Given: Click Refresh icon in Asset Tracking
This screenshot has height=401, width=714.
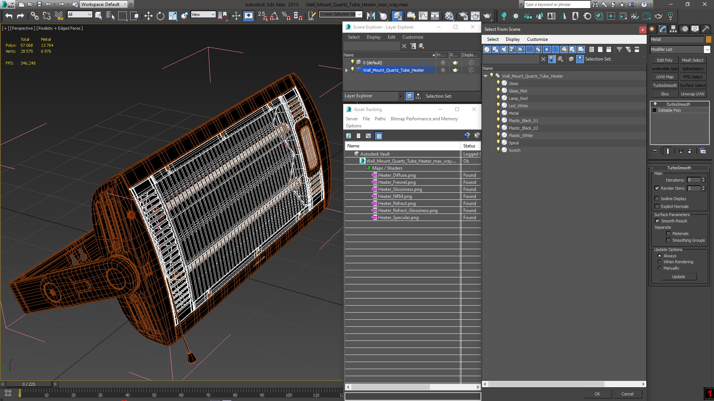Looking at the screenshot, I should (x=348, y=136).
